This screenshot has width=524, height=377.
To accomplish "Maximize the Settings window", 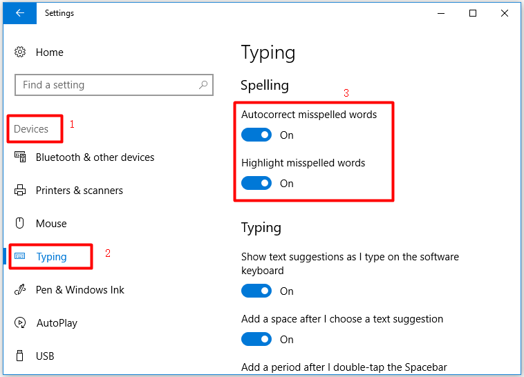I will [473, 13].
